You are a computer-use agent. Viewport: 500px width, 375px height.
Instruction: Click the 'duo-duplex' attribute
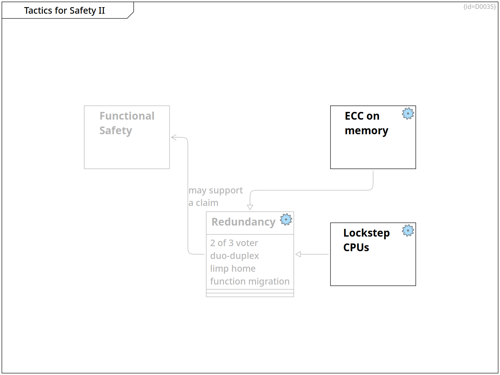pos(235,256)
